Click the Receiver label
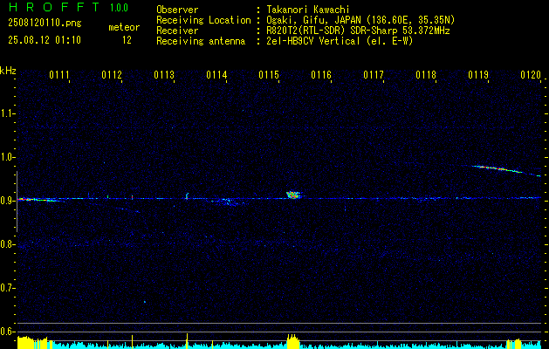Screen dimensions: 549x349 pos(177,31)
